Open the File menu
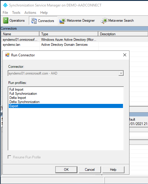The width and height of the screenshot is (148, 184). (x=5, y=12)
